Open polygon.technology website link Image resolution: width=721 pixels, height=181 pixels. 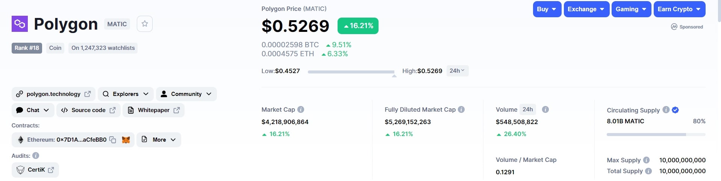pos(53,94)
